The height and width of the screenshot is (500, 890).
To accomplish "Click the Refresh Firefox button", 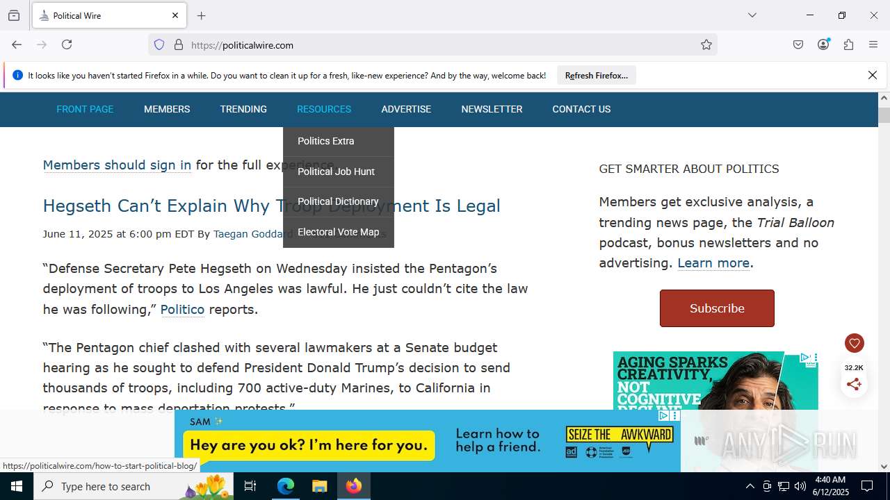I will click(597, 75).
